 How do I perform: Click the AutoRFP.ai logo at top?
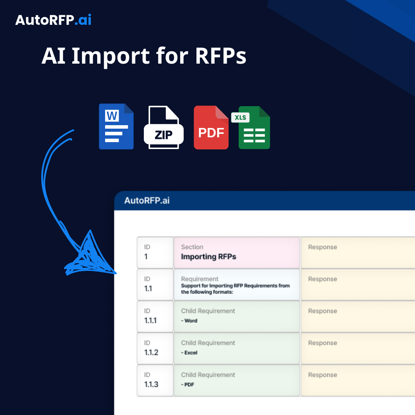pyautogui.click(x=54, y=20)
